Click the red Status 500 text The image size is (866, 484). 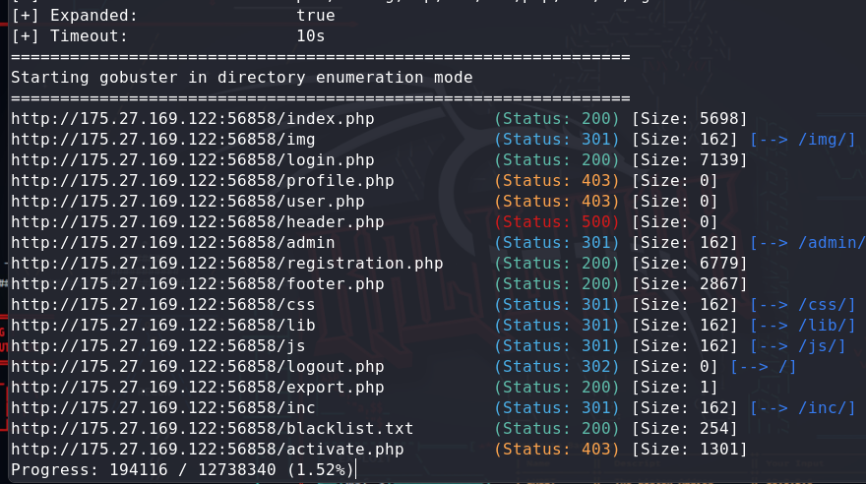[x=557, y=222]
